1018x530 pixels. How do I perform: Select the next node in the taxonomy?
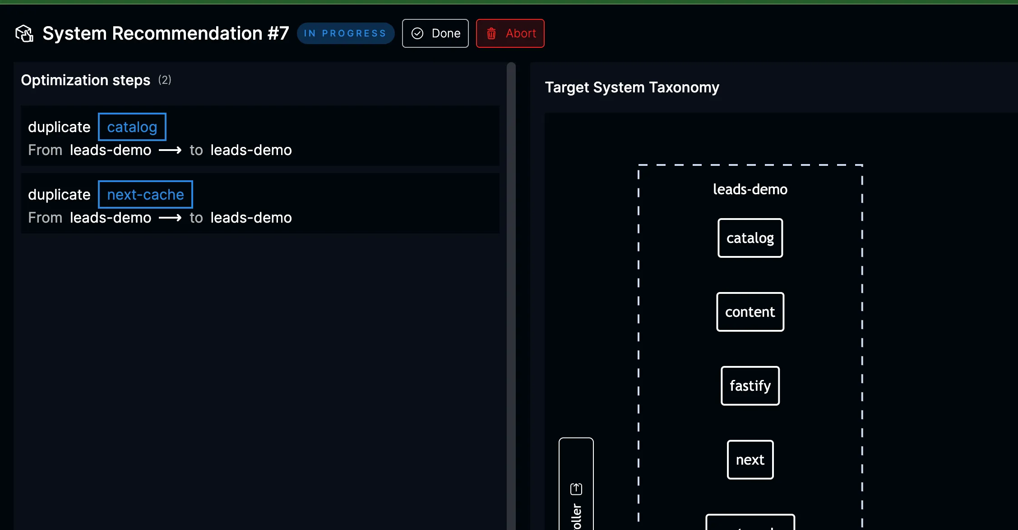click(x=750, y=460)
